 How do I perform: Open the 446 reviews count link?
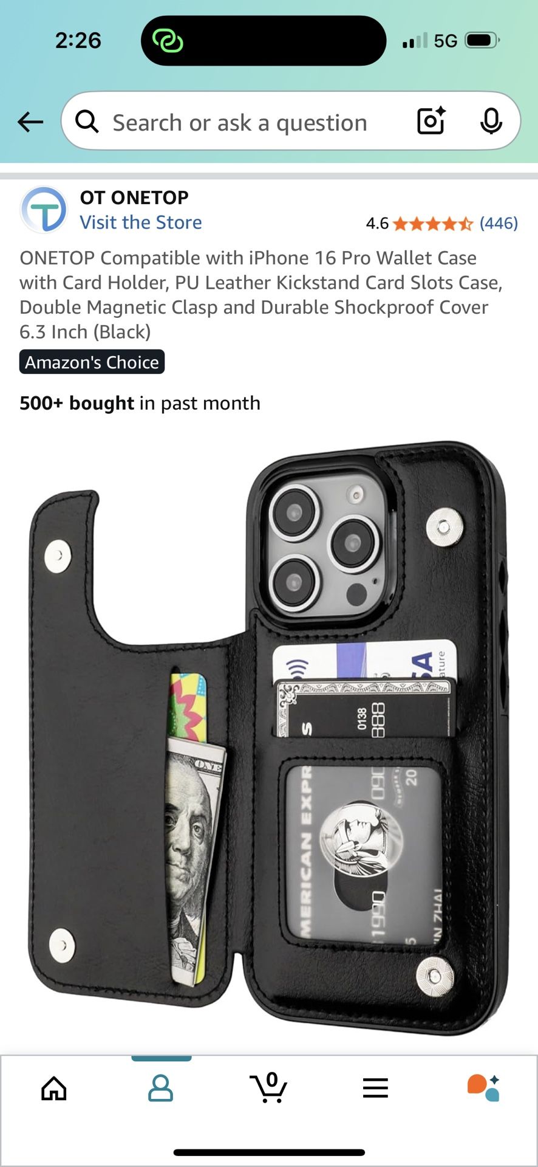pos(499,223)
